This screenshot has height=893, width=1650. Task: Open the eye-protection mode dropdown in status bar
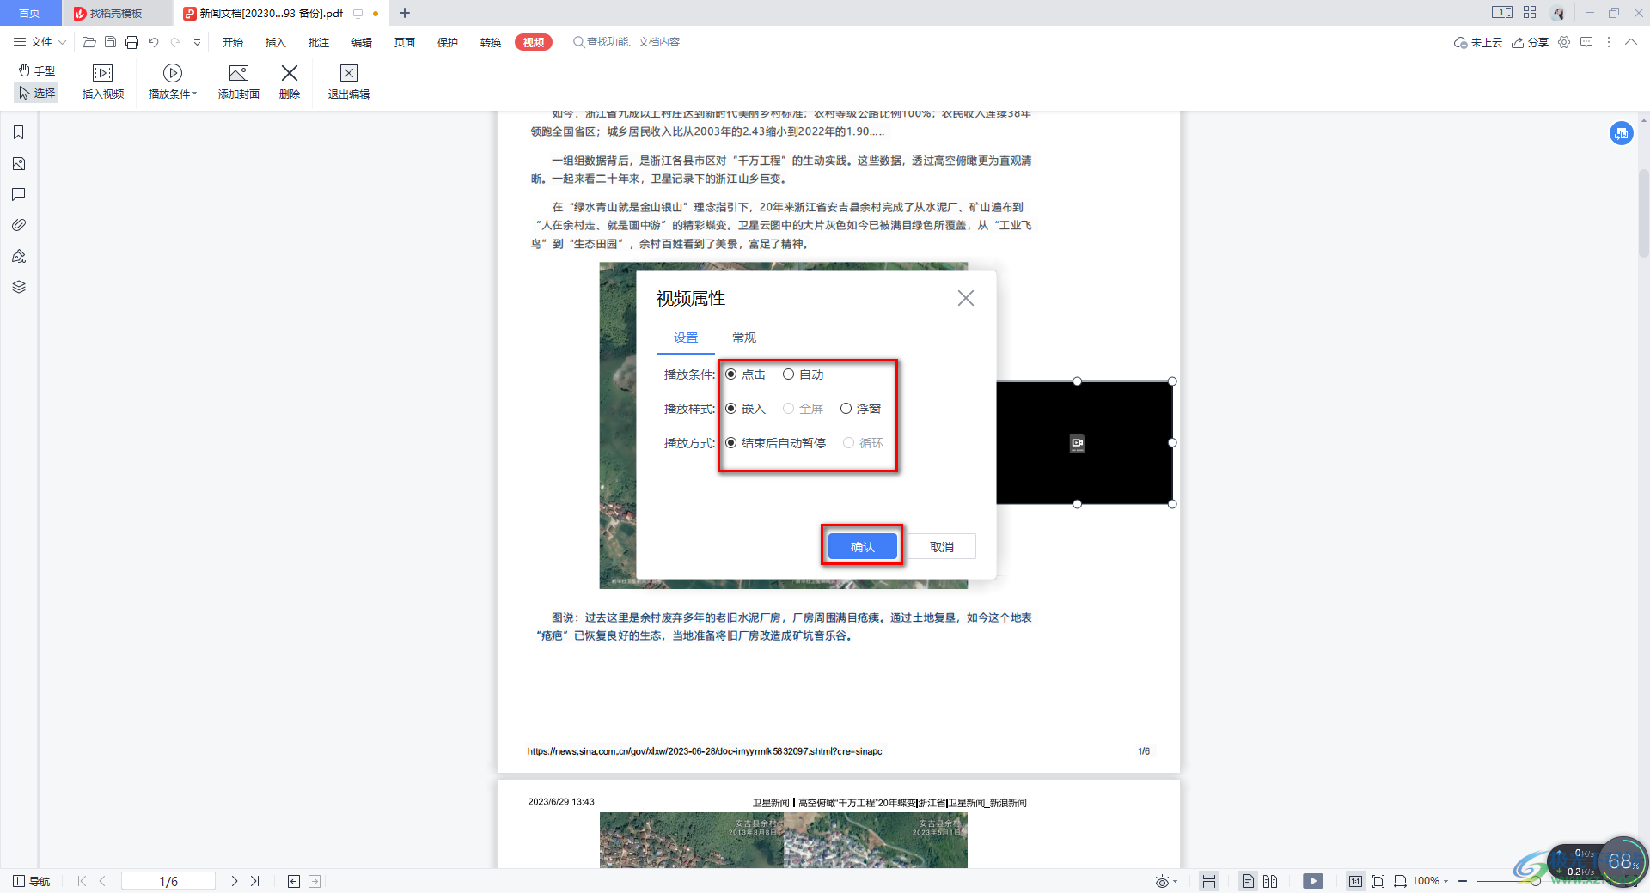point(1166,881)
